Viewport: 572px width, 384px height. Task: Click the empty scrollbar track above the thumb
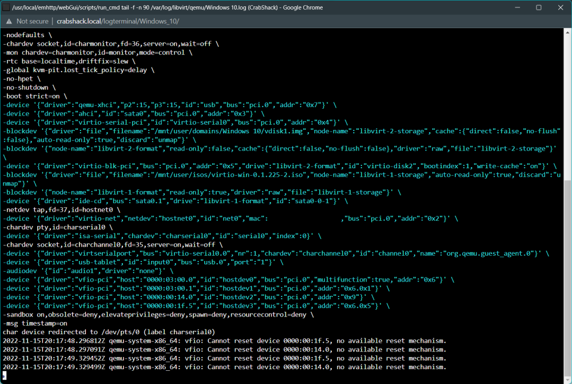coord(567,108)
